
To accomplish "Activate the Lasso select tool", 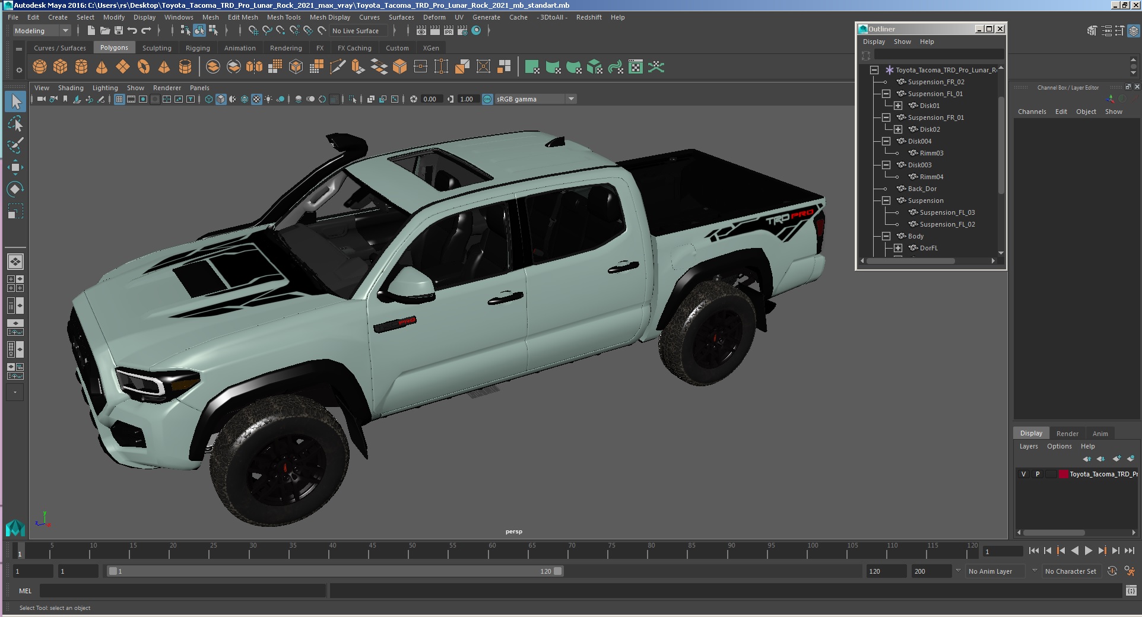I will coord(15,124).
